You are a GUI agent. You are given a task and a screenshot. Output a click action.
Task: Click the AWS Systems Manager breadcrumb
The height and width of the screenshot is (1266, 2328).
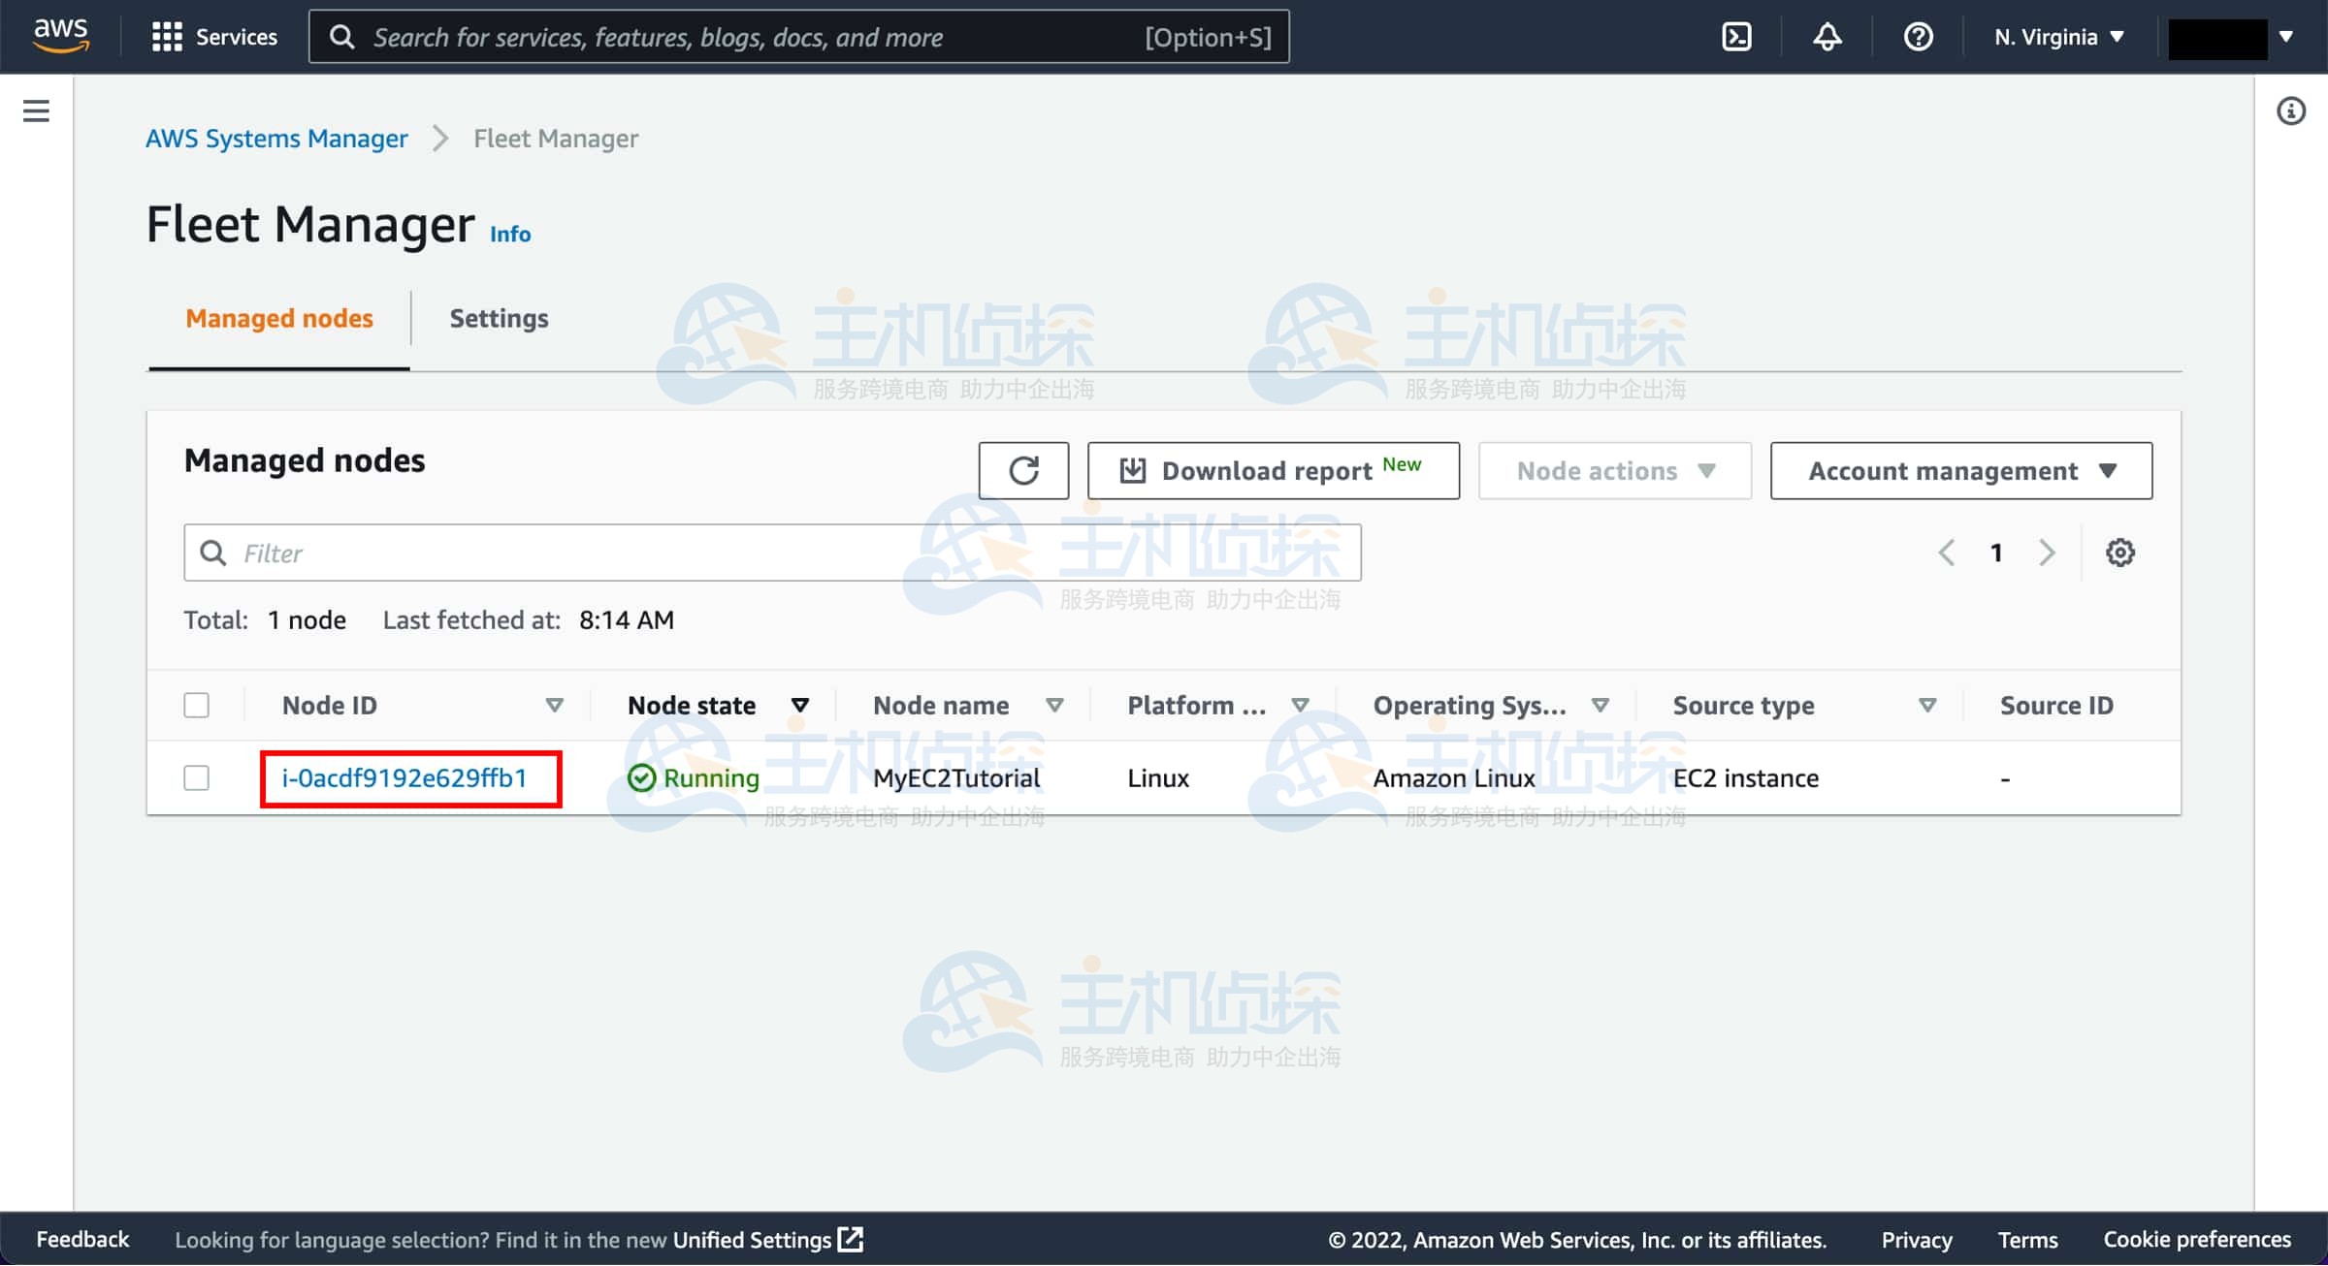point(276,139)
